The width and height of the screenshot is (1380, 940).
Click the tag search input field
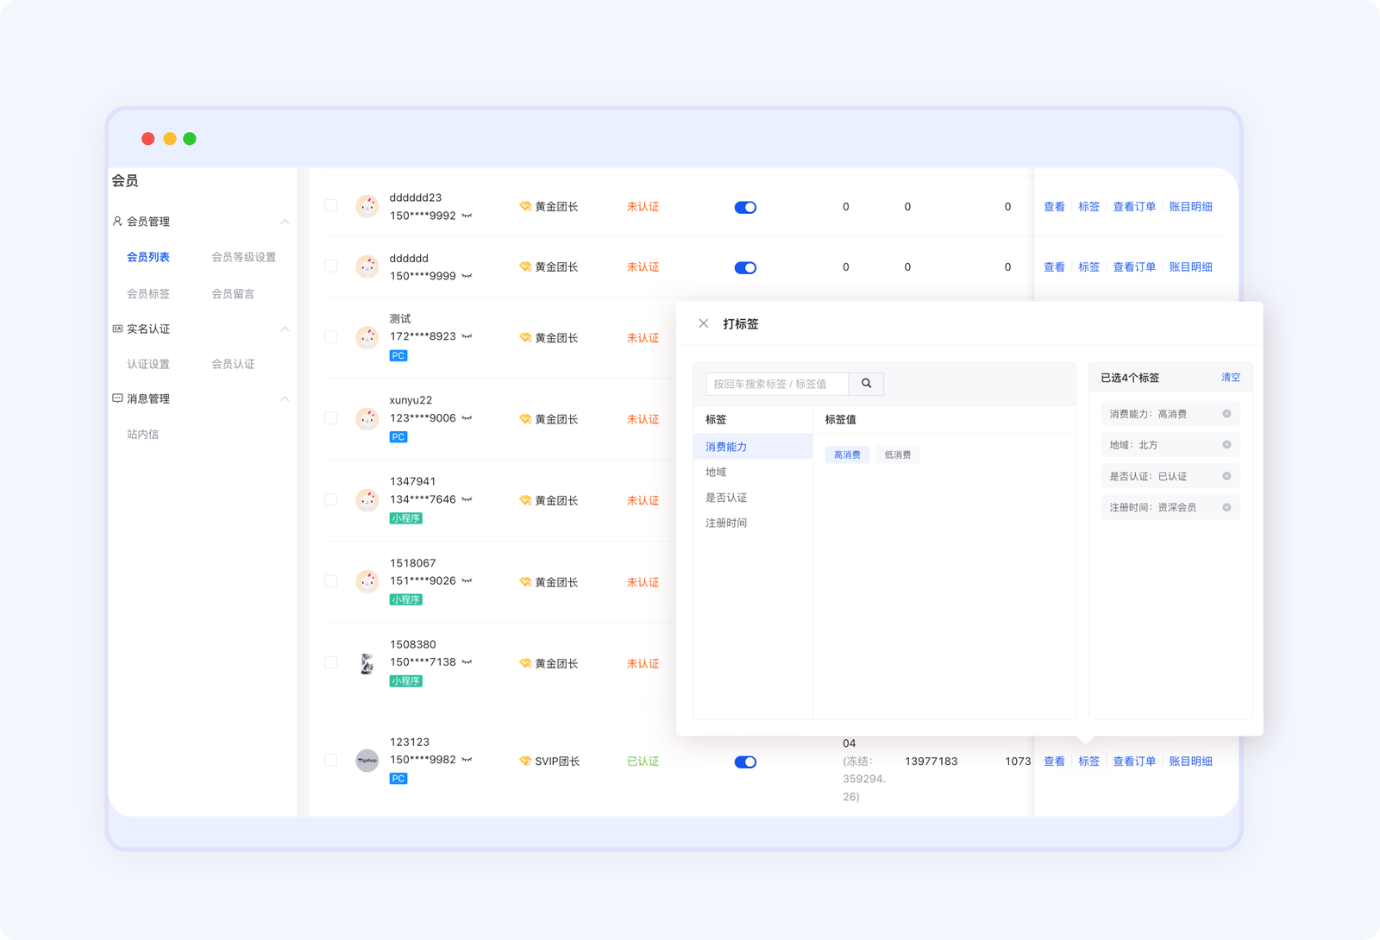click(776, 384)
